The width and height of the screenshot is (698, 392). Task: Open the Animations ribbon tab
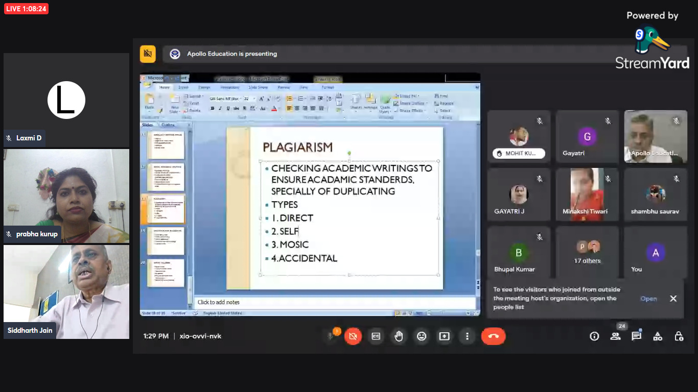(x=230, y=87)
